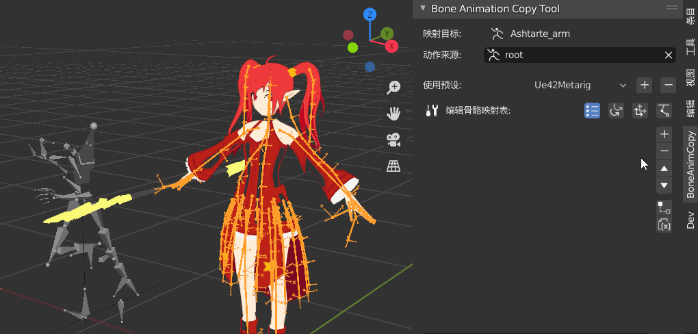
Task: Open the BoneAnimCopy sidebar tab
Action: click(x=690, y=164)
